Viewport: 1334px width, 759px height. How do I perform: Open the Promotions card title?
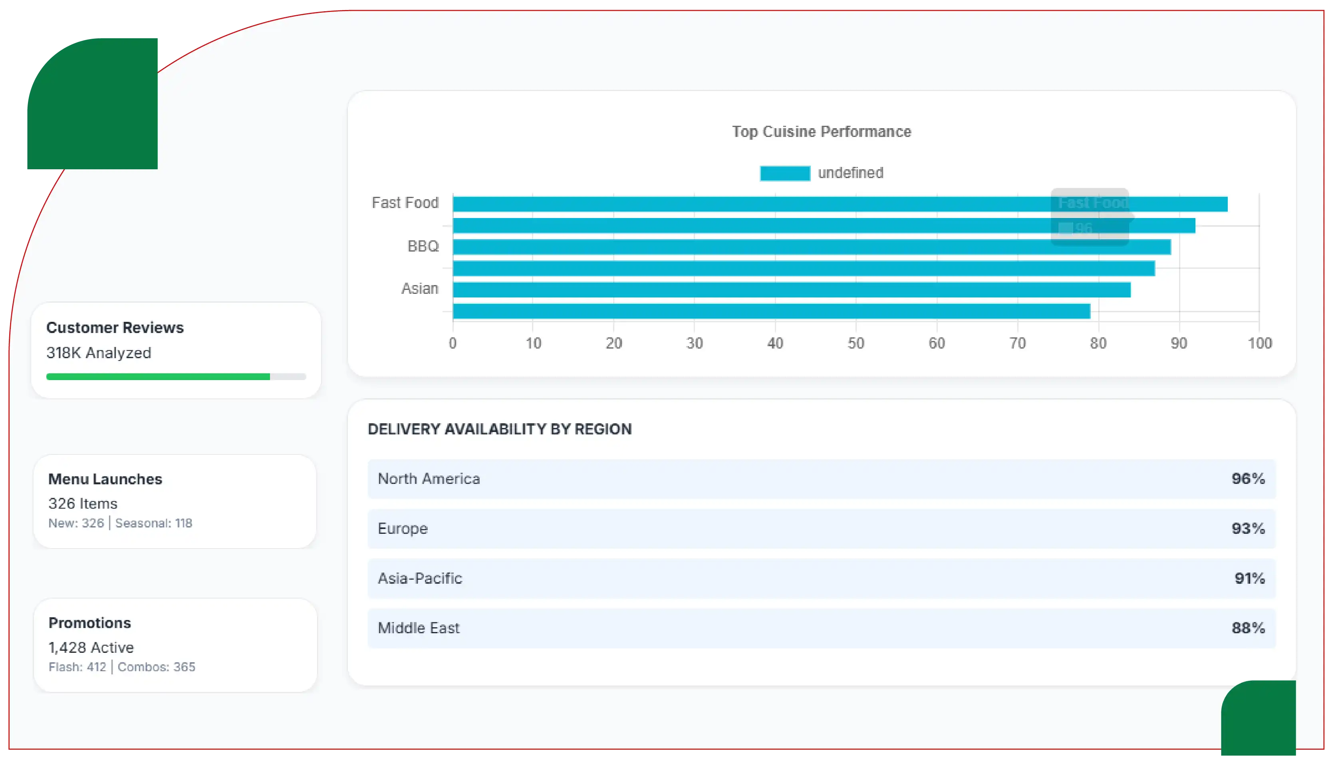click(x=89, y=623)
